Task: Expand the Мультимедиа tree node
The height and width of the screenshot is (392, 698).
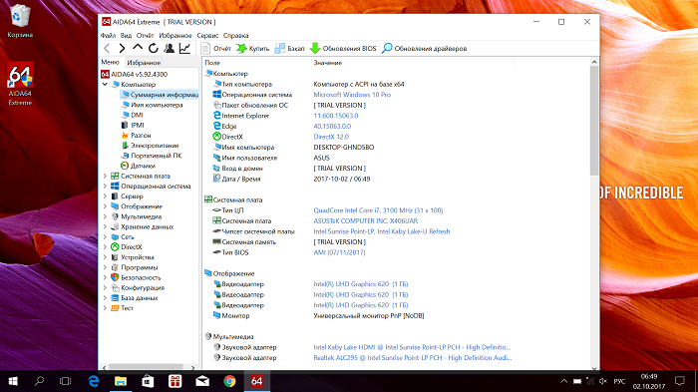Action: [105, 216]
